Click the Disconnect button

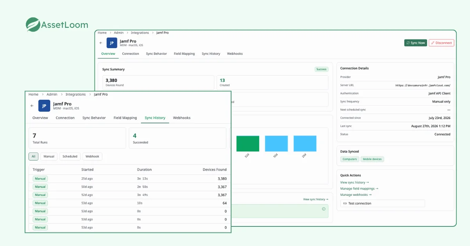tap(441, 43)
